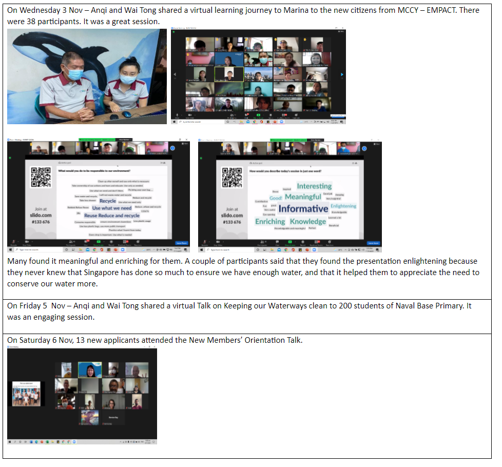502x467 pixels.
Task: Select the yellow-highlighted speaker tile in the gallery screenshot
Action: (x=229, y=74)
